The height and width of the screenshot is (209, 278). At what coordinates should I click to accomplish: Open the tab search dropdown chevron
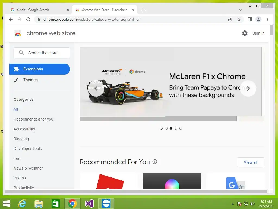coord(240,10)
